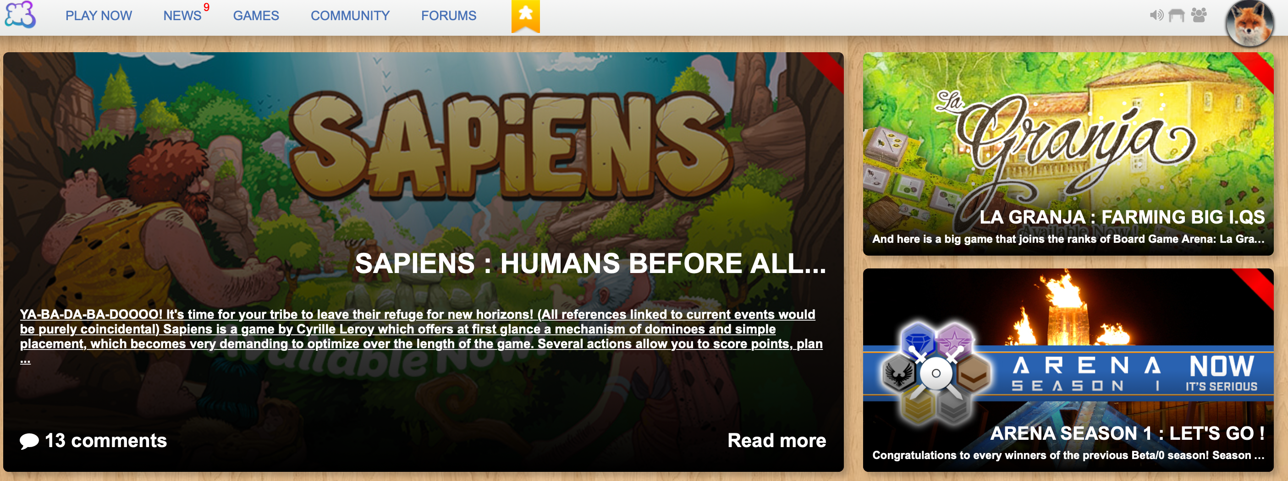Open Sapiens: Humans Before All headline
Viewport: 1288px width, 481px height.
coord(590,263)
